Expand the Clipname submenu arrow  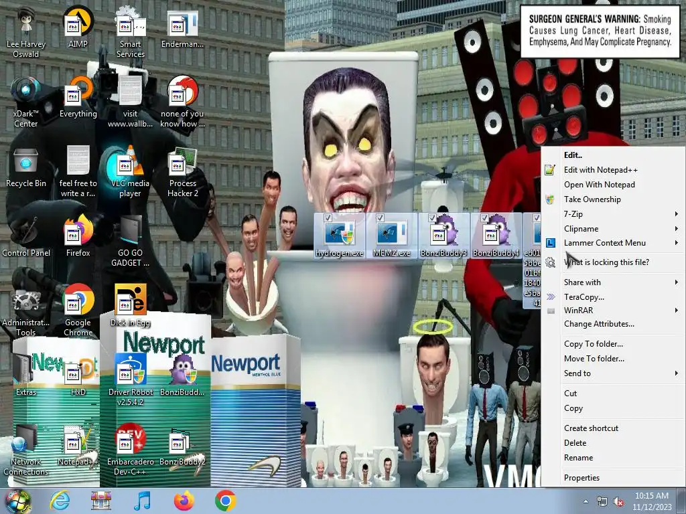pyautogui.click(x=677, y=229)
